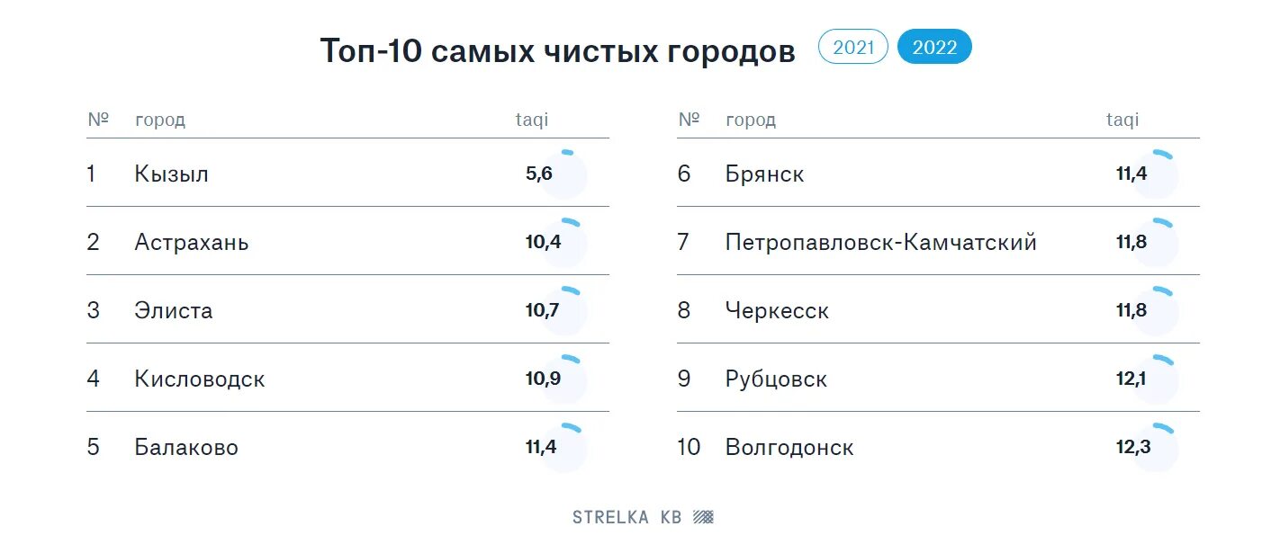Screen dimensions: 1280x553
Task: Click the right table 'taqi' column header
Action: pos(1122,120)
